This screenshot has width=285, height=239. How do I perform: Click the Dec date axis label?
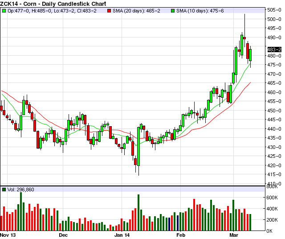(63, 235)
